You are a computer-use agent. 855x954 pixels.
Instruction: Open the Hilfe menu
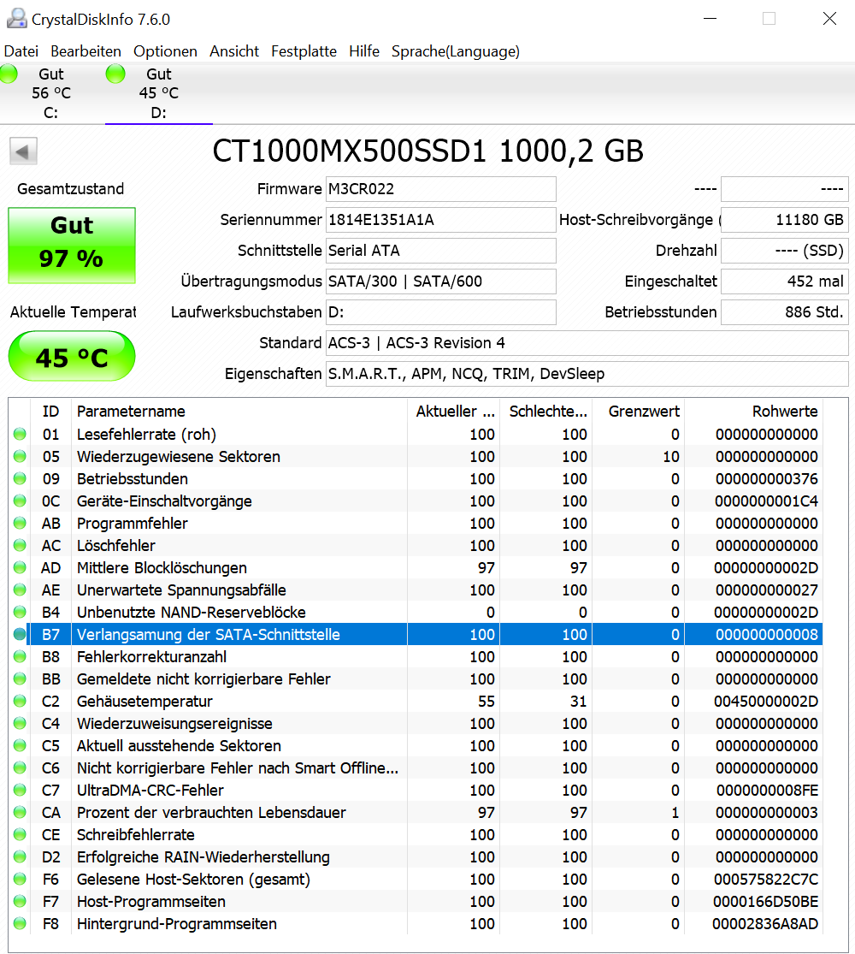[x=364, y=51]
